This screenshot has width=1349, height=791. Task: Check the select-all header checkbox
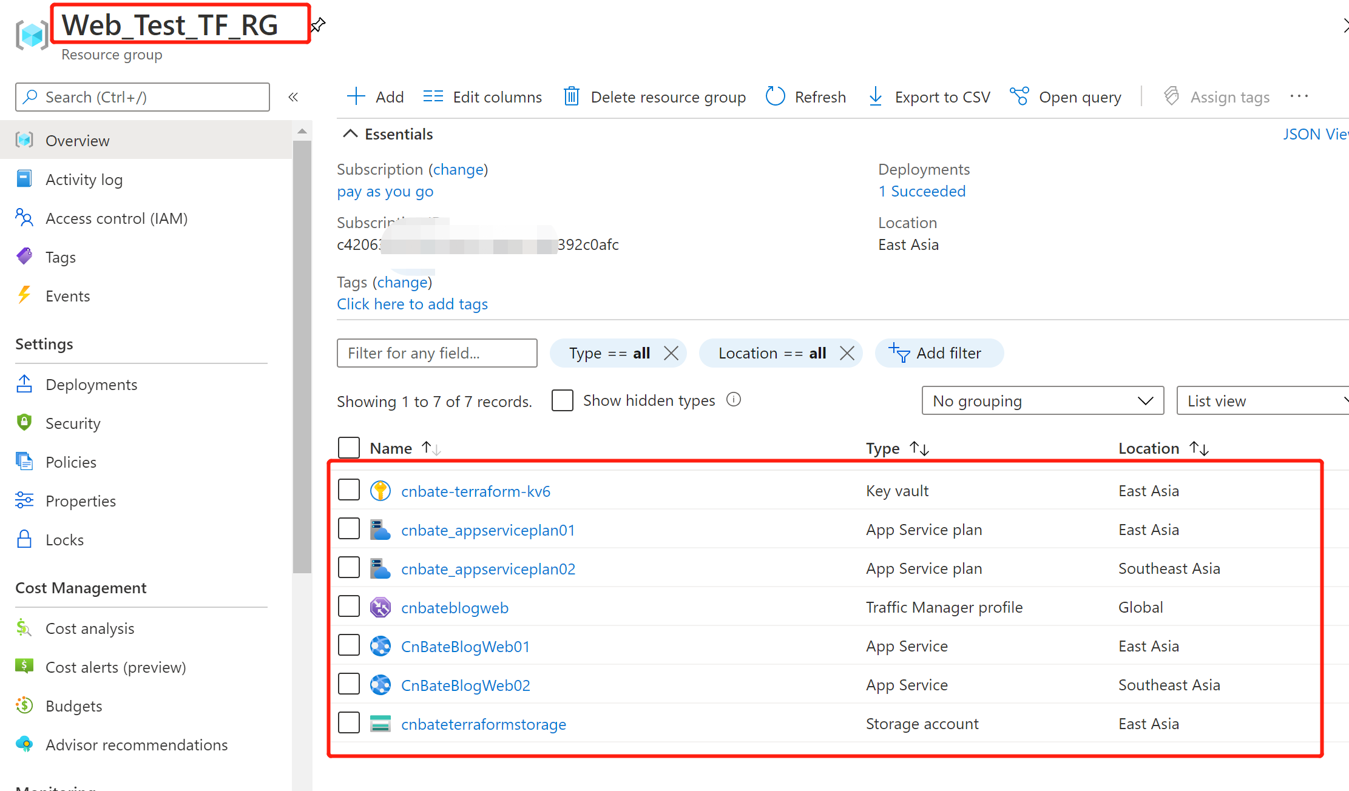click(x=349, y=448)
